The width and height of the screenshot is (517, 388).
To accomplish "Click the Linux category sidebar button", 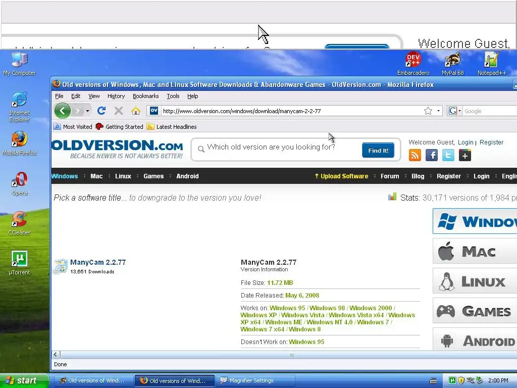I will coord(475,281).
